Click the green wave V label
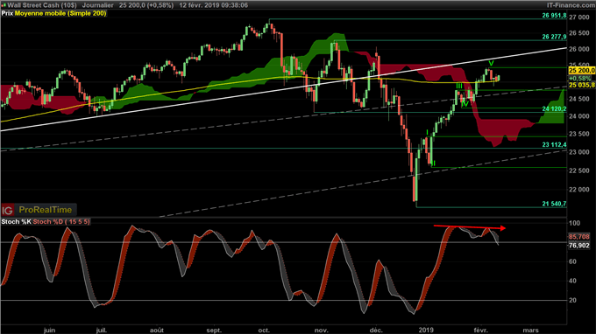This screenshot has height=334, width=596. click(491, 63)
